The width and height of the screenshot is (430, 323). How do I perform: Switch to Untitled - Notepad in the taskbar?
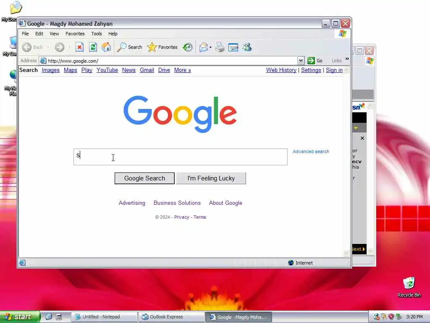tap(104, 317)
